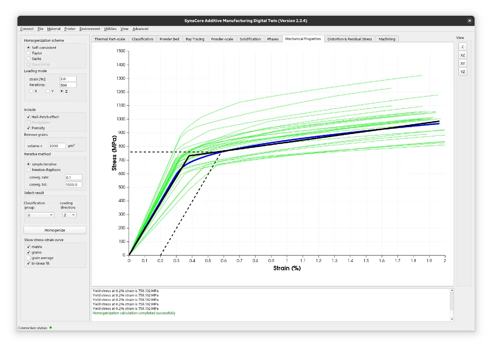Switch to Mechanical Properties tab
Screen dimensions: 492x350
pyautogui.click(x=303, y=39)
